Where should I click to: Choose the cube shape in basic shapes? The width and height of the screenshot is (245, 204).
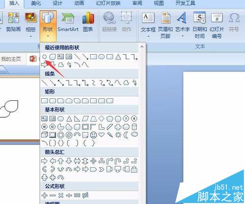pos(45,135)
